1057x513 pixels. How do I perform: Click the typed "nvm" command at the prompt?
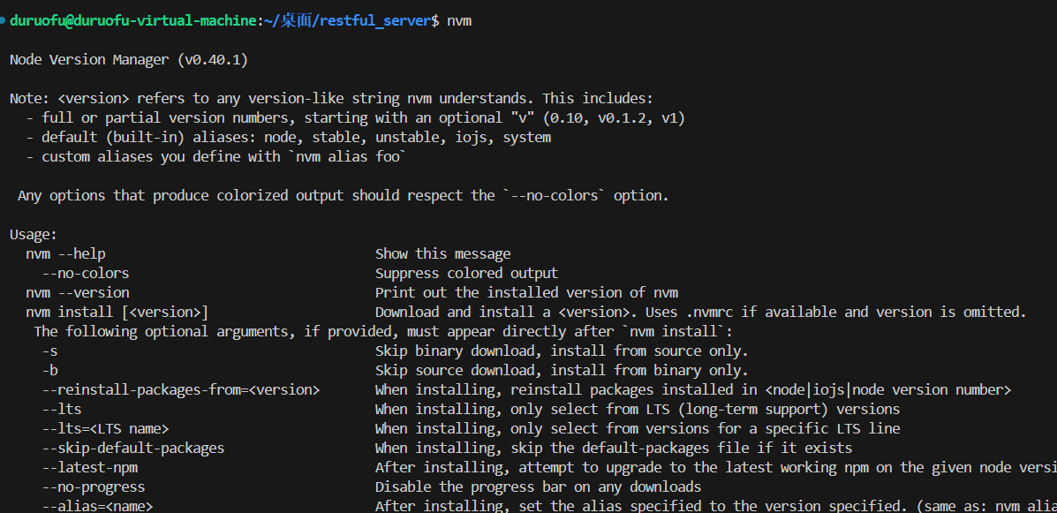[459, 20]
